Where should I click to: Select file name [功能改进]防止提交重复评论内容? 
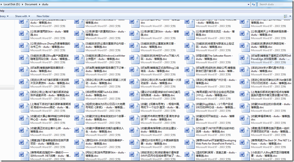click(105, 45)
